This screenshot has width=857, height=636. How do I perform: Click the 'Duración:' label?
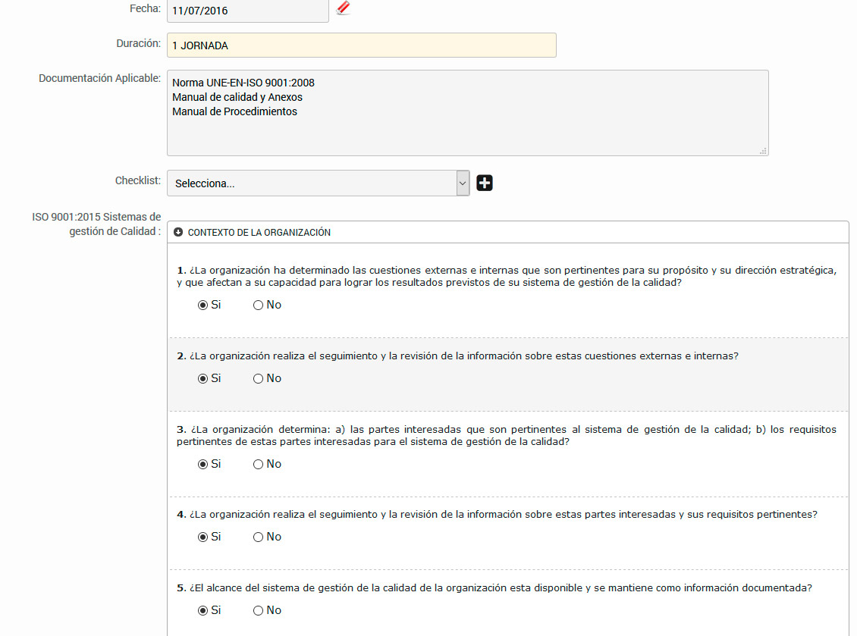click(x=138, y=43)
